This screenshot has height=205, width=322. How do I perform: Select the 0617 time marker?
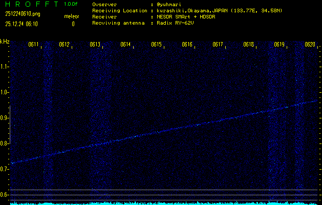(218, 45)
